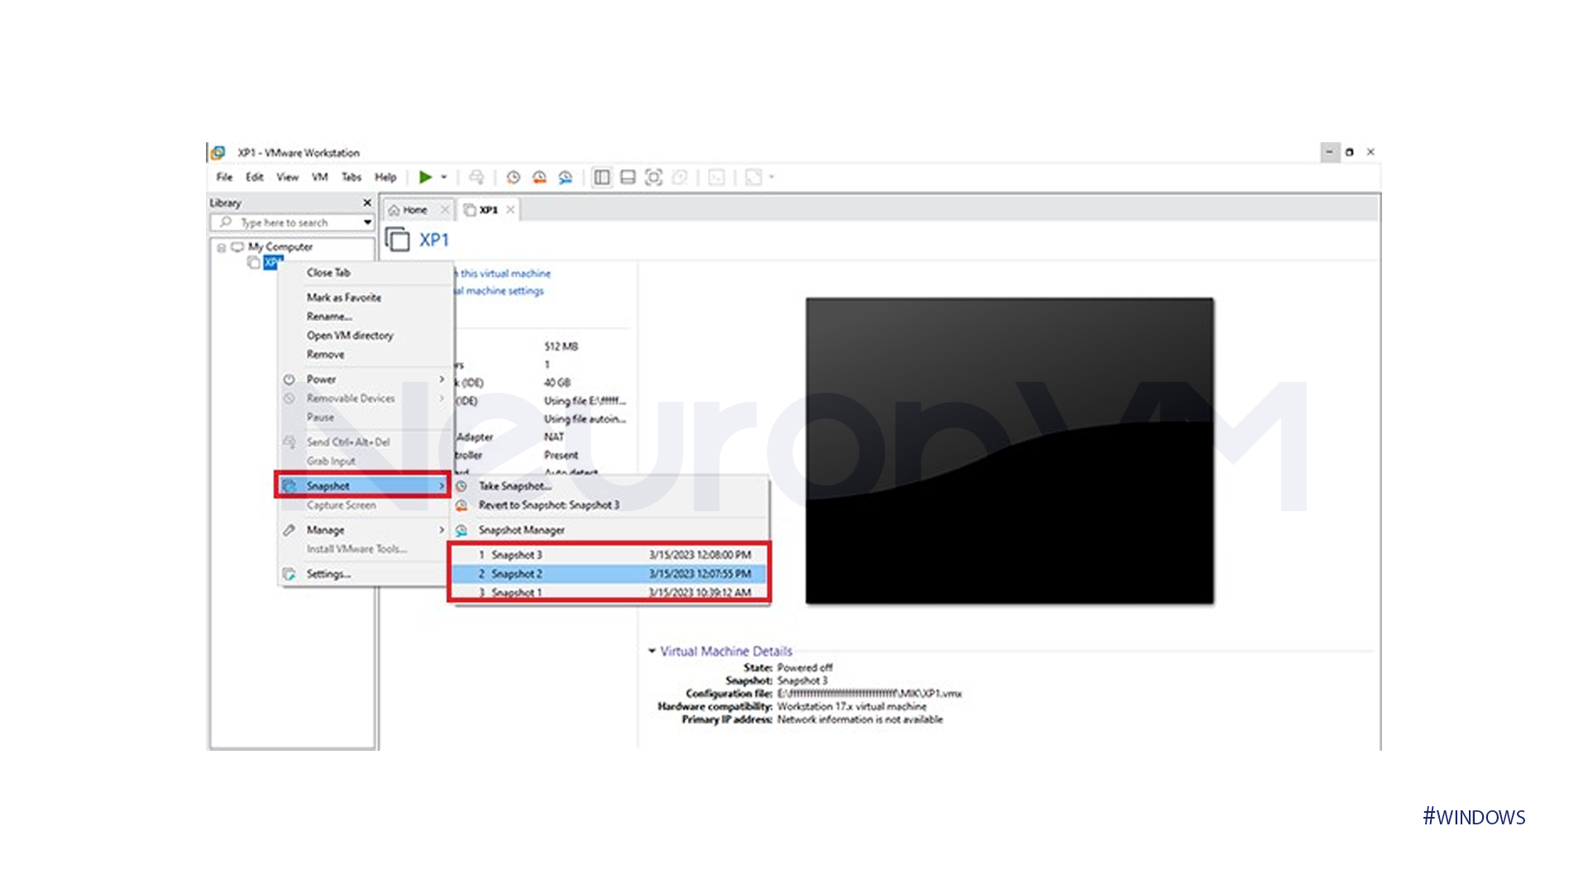Expand the Snapshot submenu entry

(366, 486)
